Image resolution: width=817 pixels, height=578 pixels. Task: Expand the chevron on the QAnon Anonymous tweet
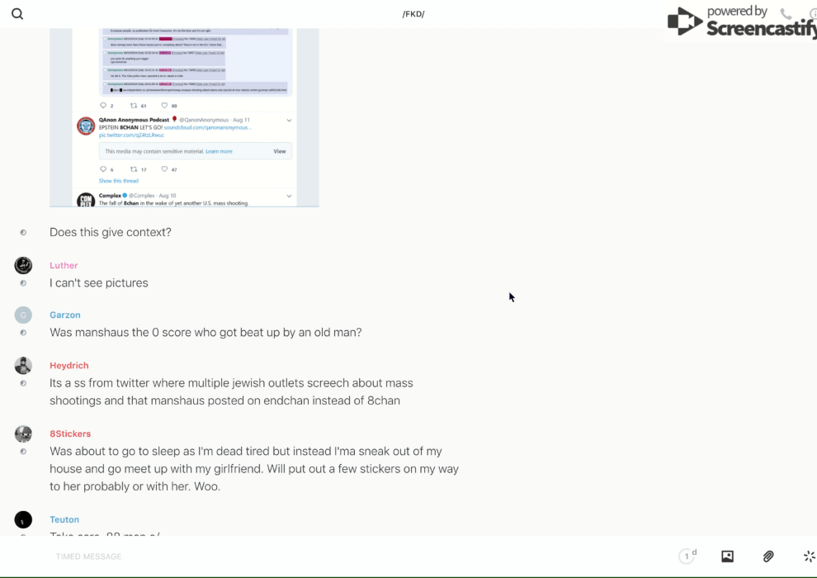289,121
